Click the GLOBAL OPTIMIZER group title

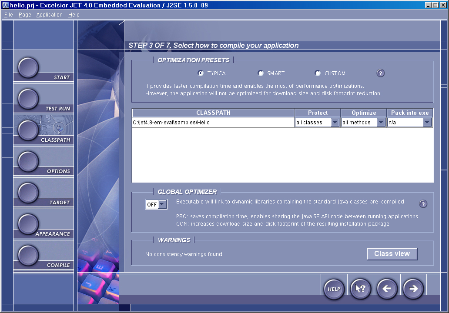(187, 192)
